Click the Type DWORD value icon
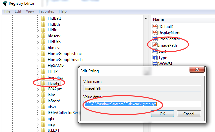This screenshot has height=132, width=215. click(155, 58)
